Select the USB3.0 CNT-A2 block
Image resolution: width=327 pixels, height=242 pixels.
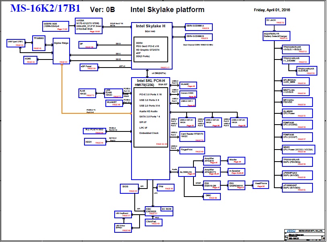click(x=213, y=123)
